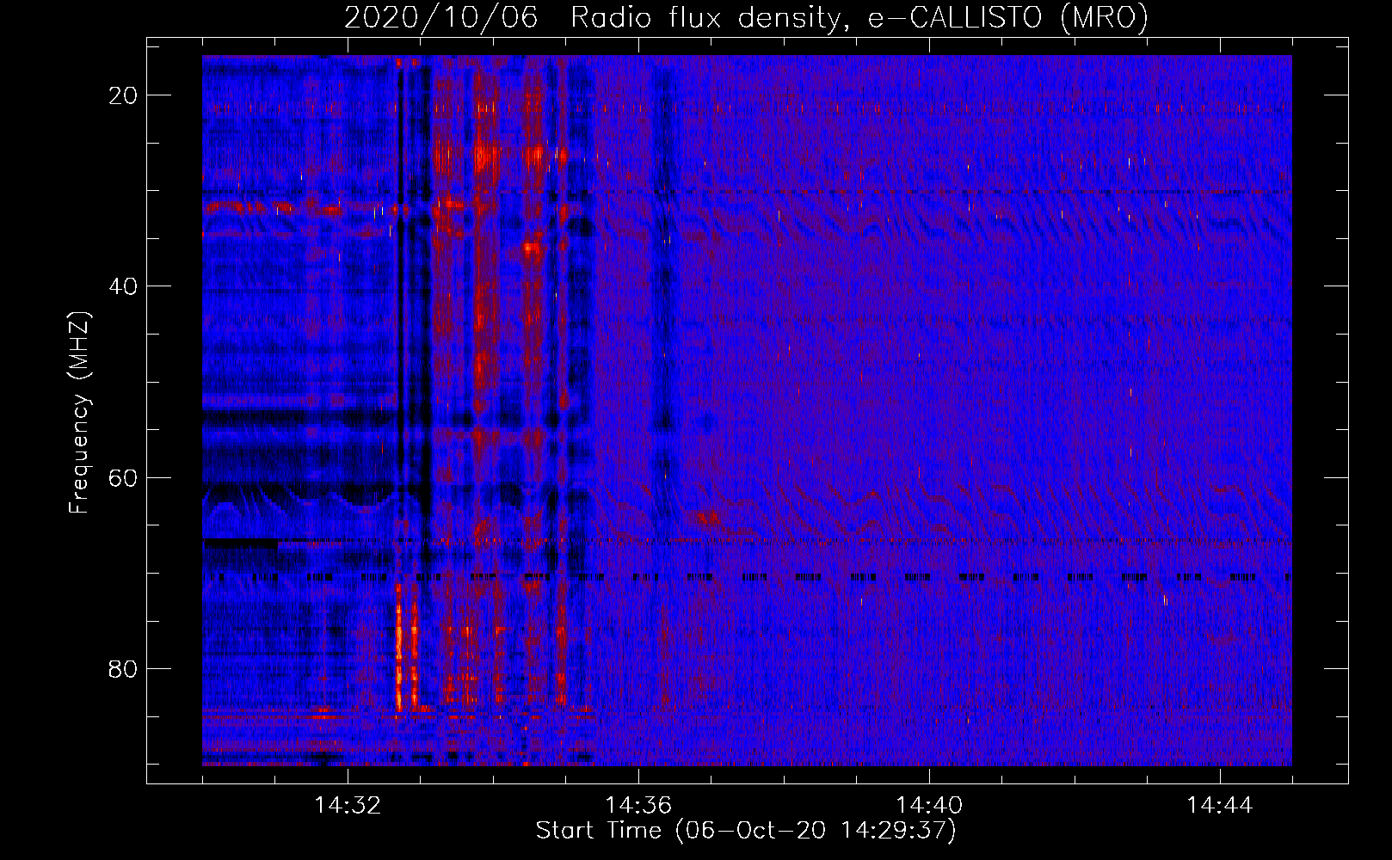1392x860 pixels.
Task: Click the 60 frequency tick label
Action: [x=123, y=477]
